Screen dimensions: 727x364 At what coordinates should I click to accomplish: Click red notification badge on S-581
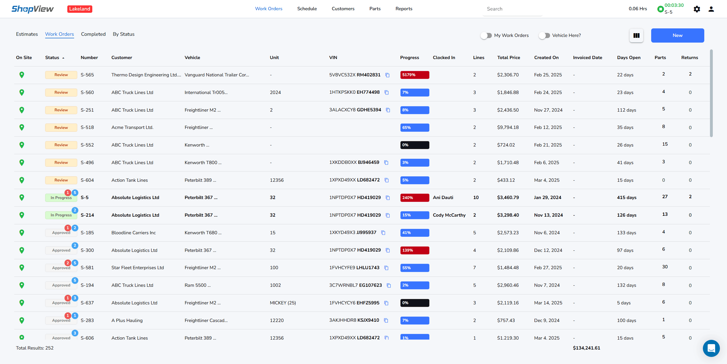(x=68, y=263)
